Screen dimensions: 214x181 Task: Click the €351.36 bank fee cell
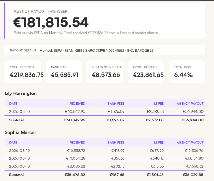pyautogui.click(x=118, y=158)
